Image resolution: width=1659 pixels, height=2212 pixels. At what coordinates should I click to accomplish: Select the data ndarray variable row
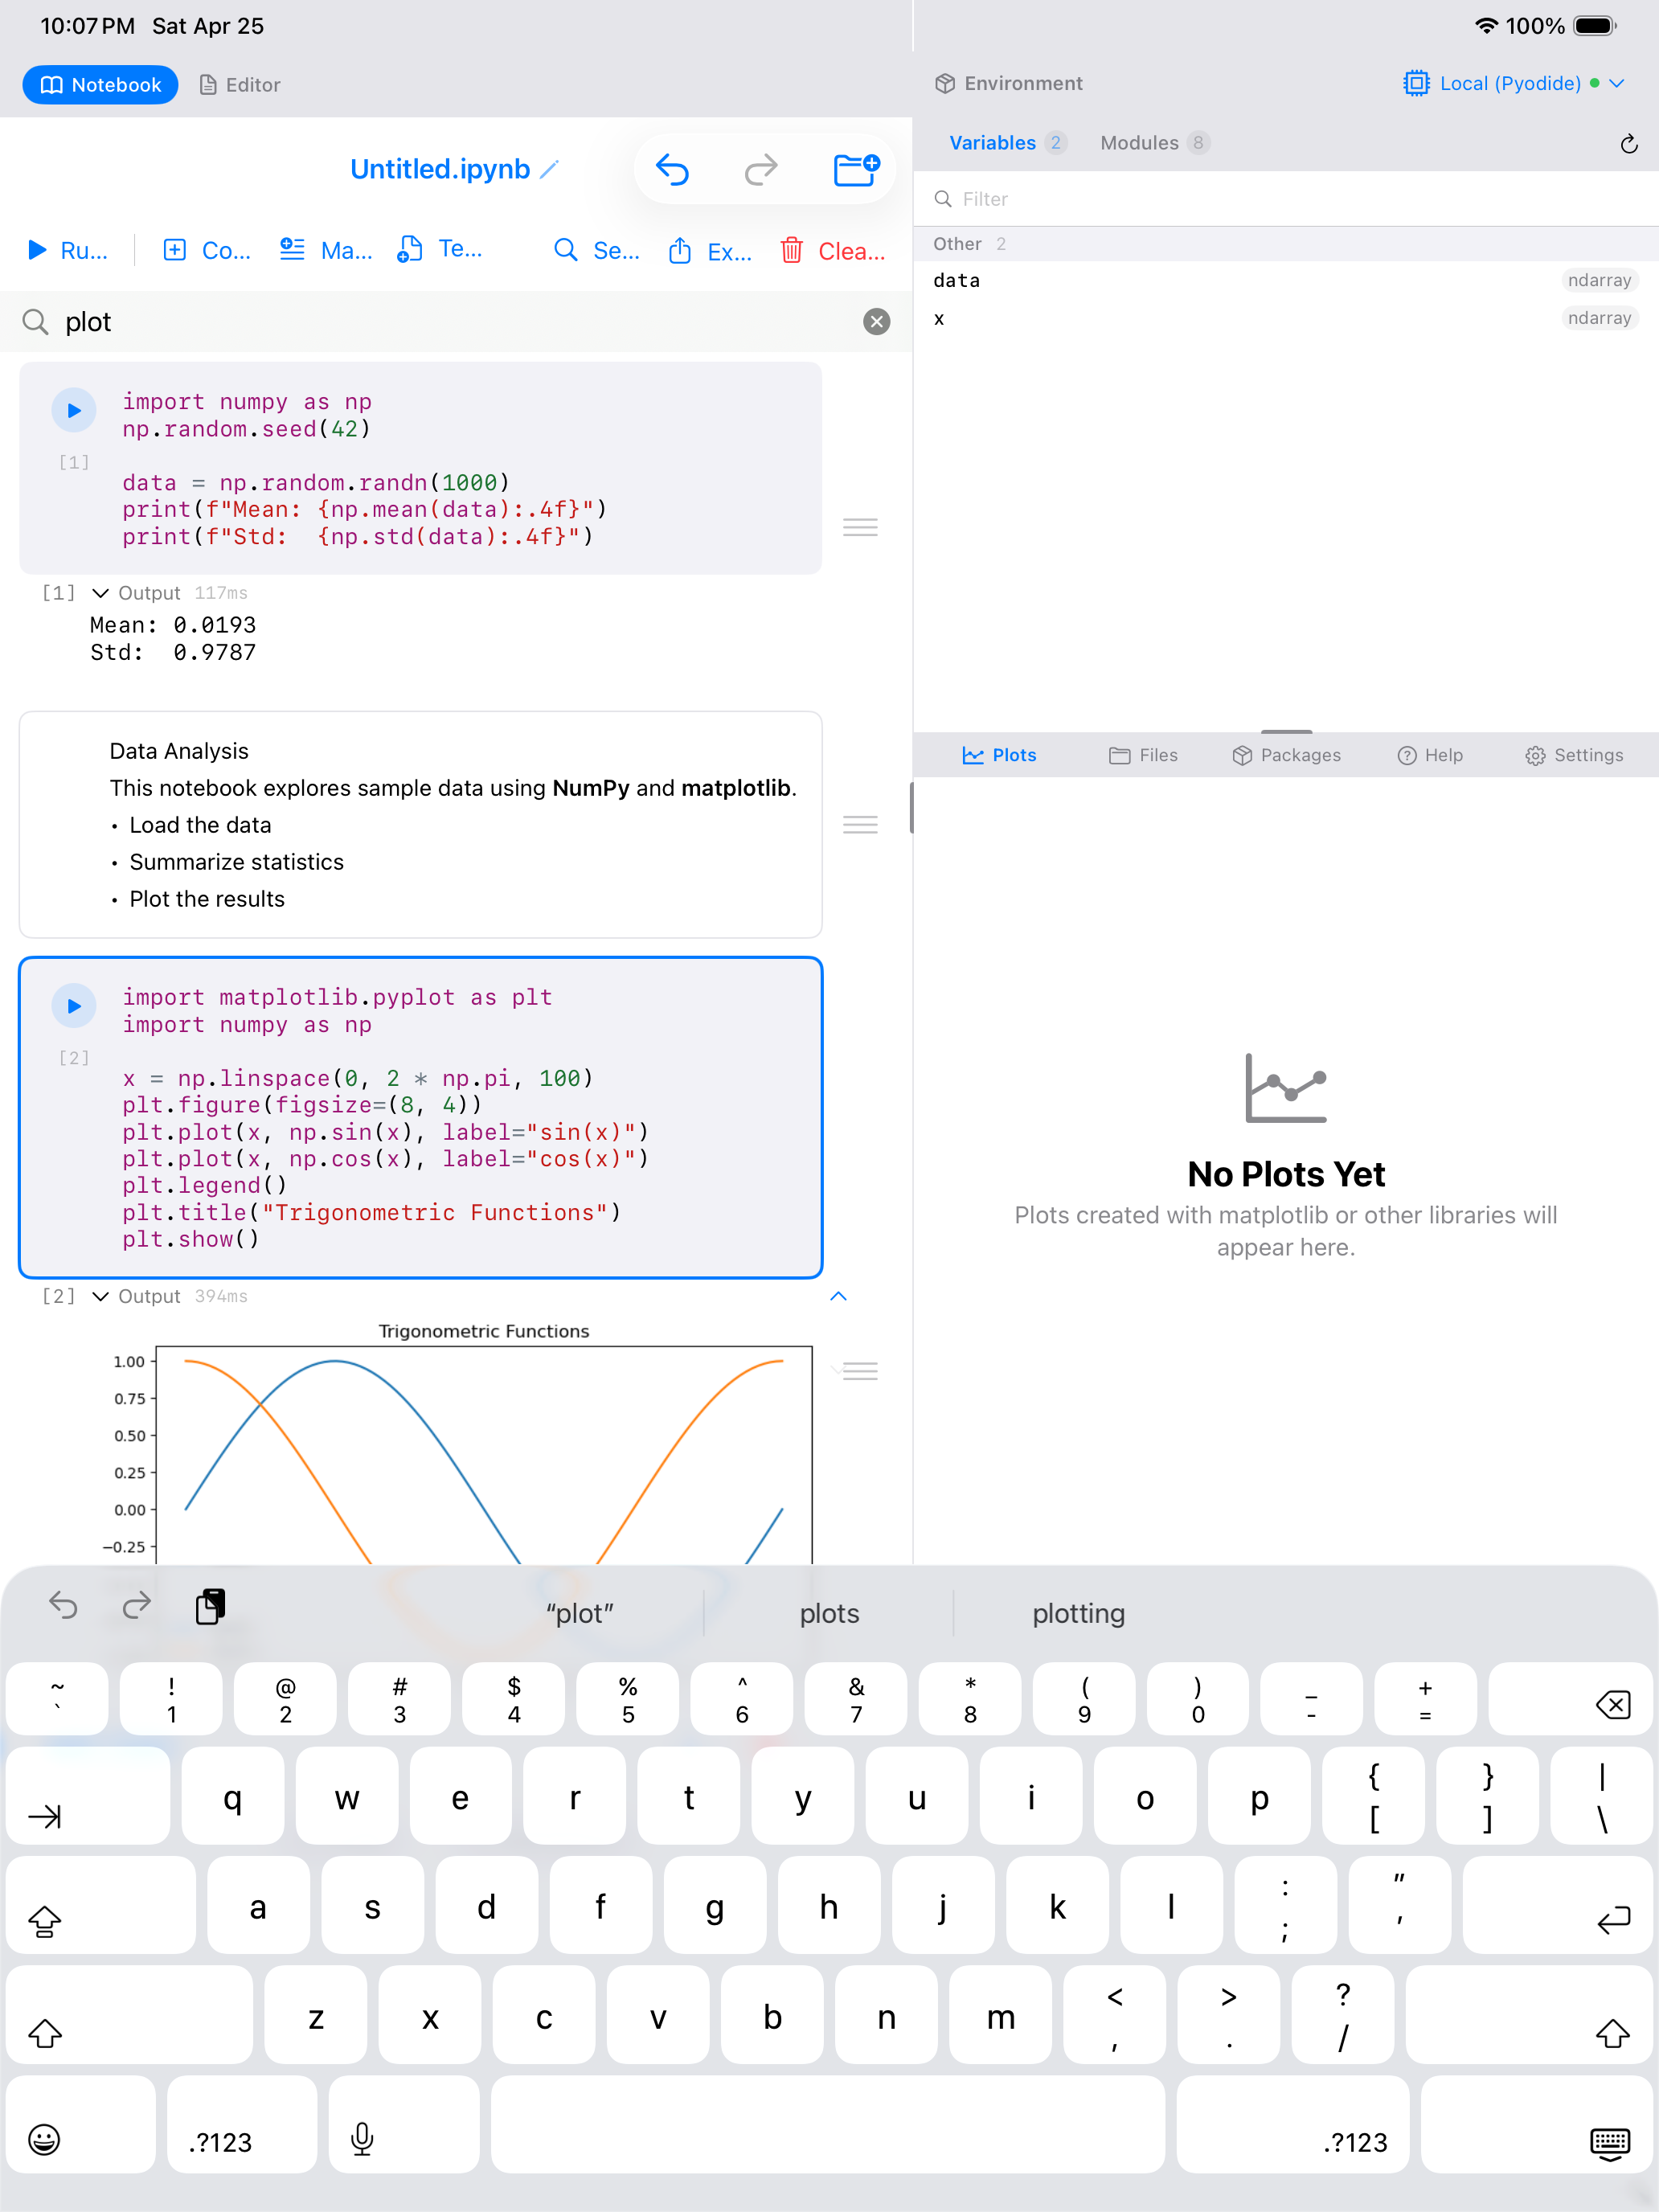point(1286,281)
